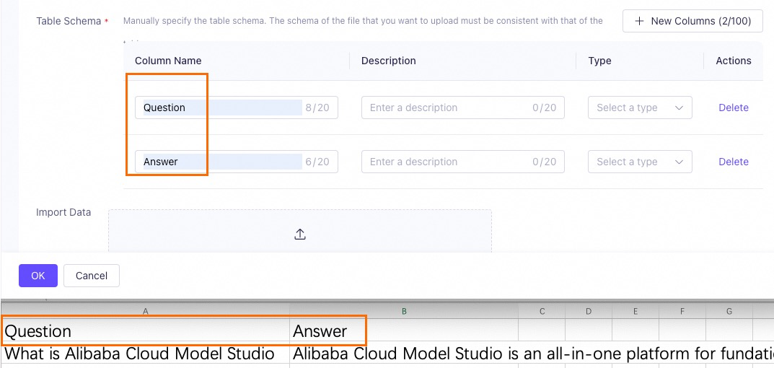Click the OK button

38,276
